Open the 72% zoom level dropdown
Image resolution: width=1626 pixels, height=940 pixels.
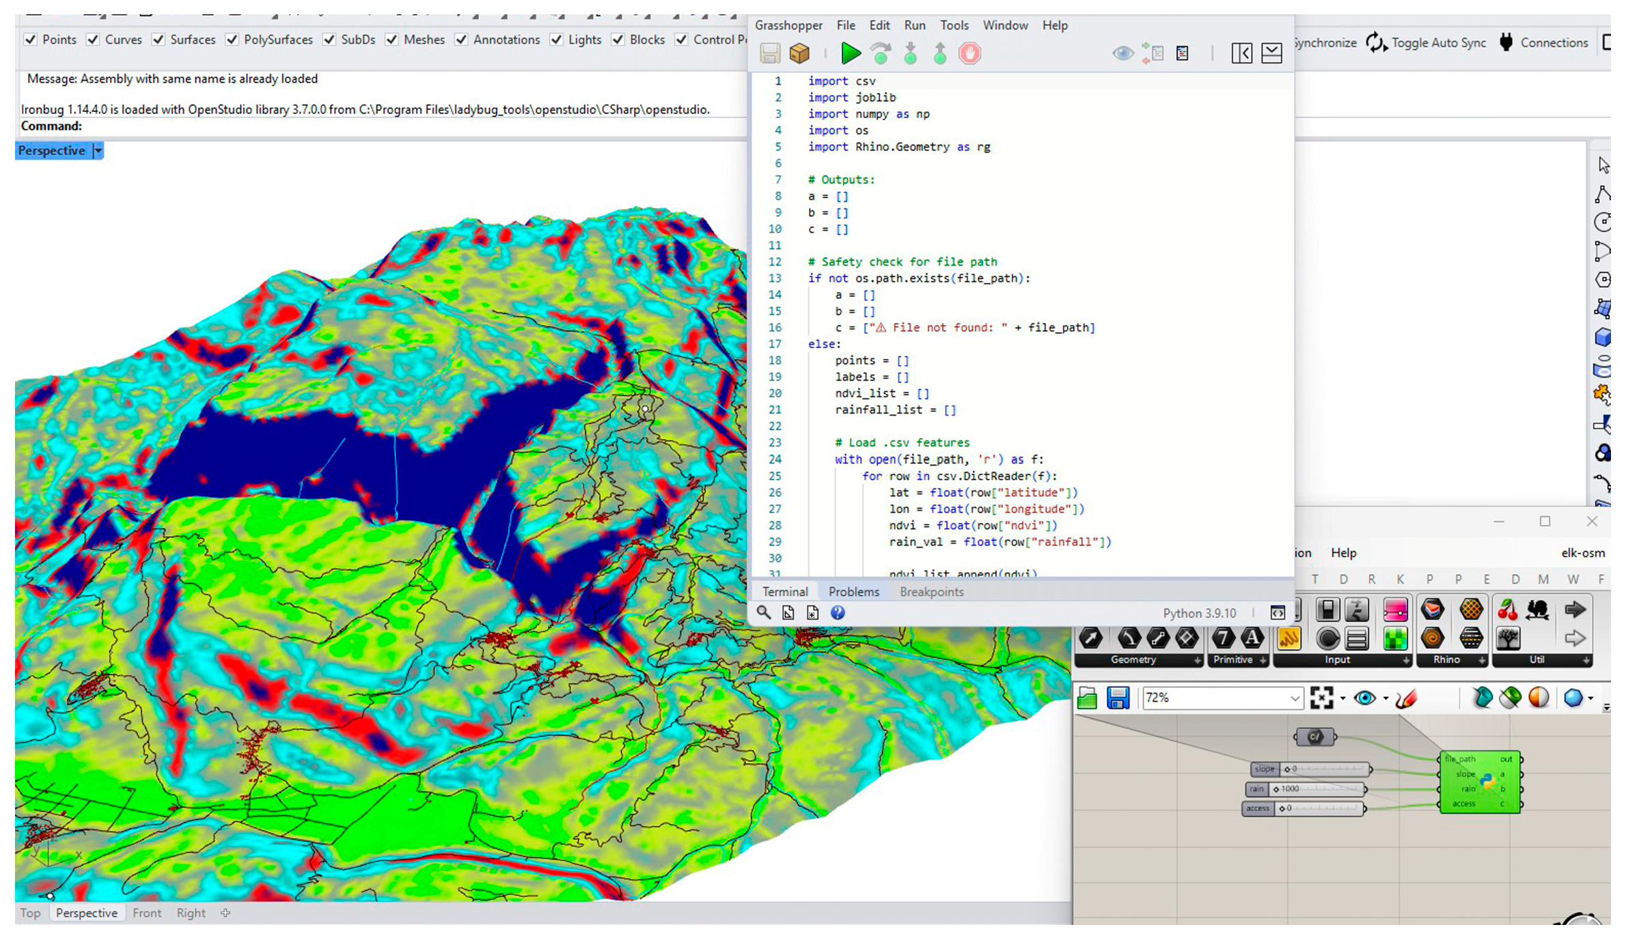coord(1294,698)
